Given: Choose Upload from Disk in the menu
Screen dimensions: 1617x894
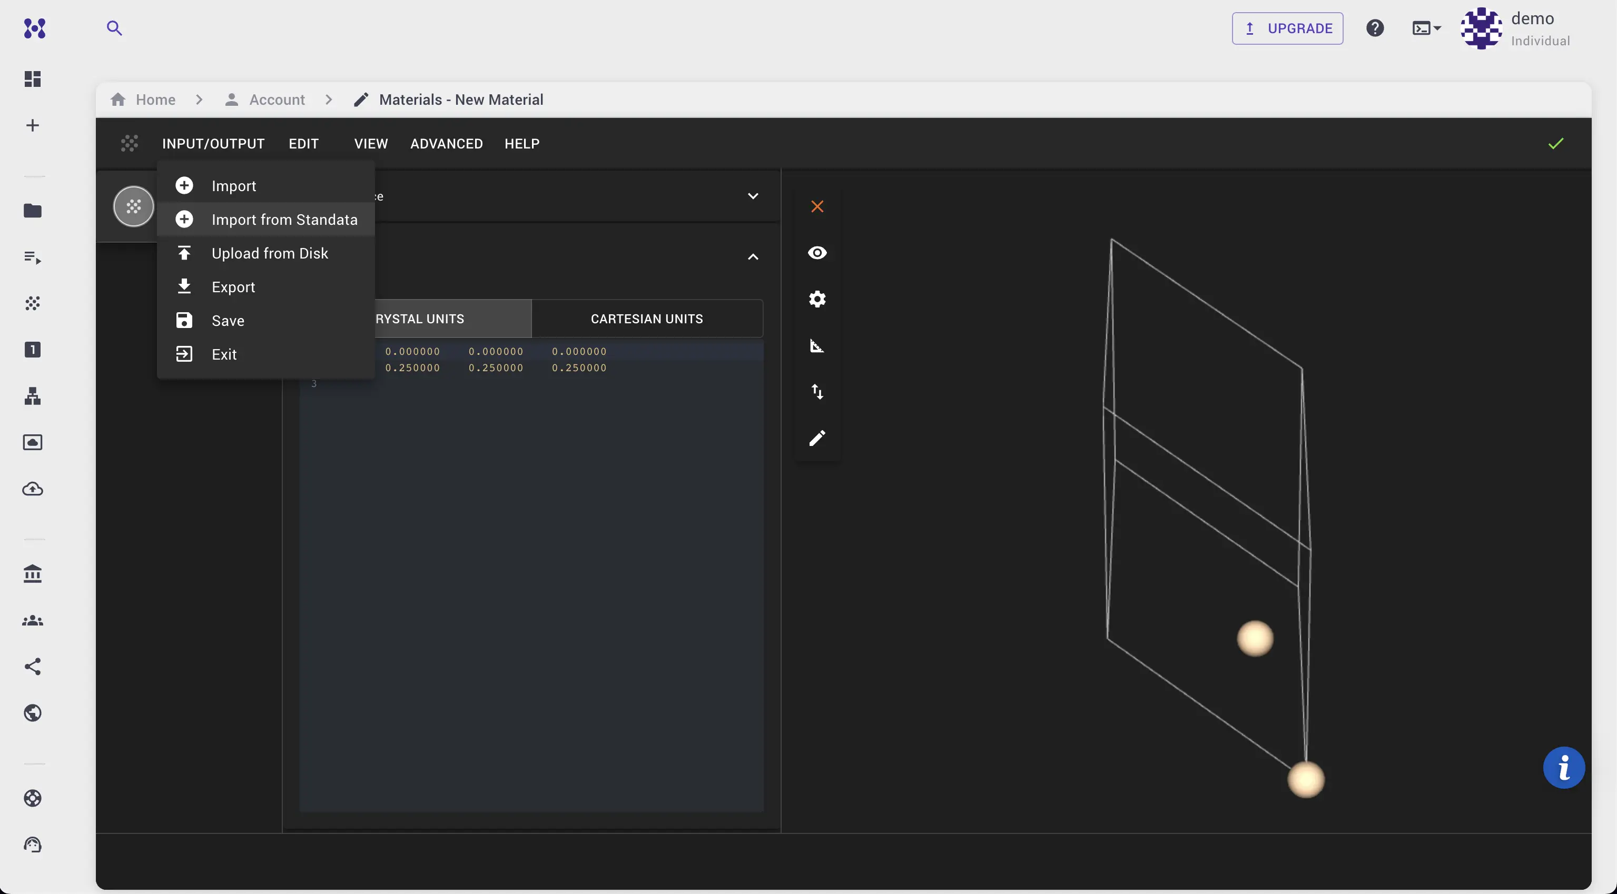Looking at the screenshot, I should tap(269, 253).
